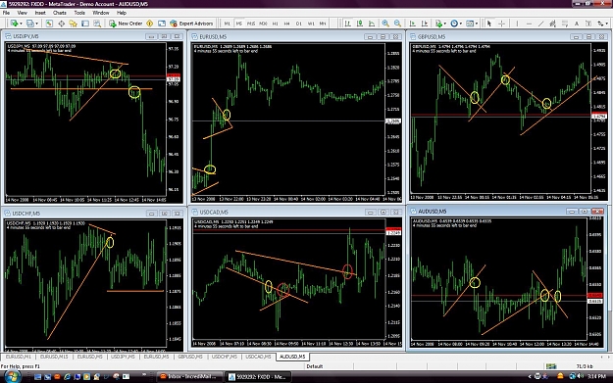Open the Charts menu
The height and width of the screenshot is (383, 613).
click(x=60, y=13)
